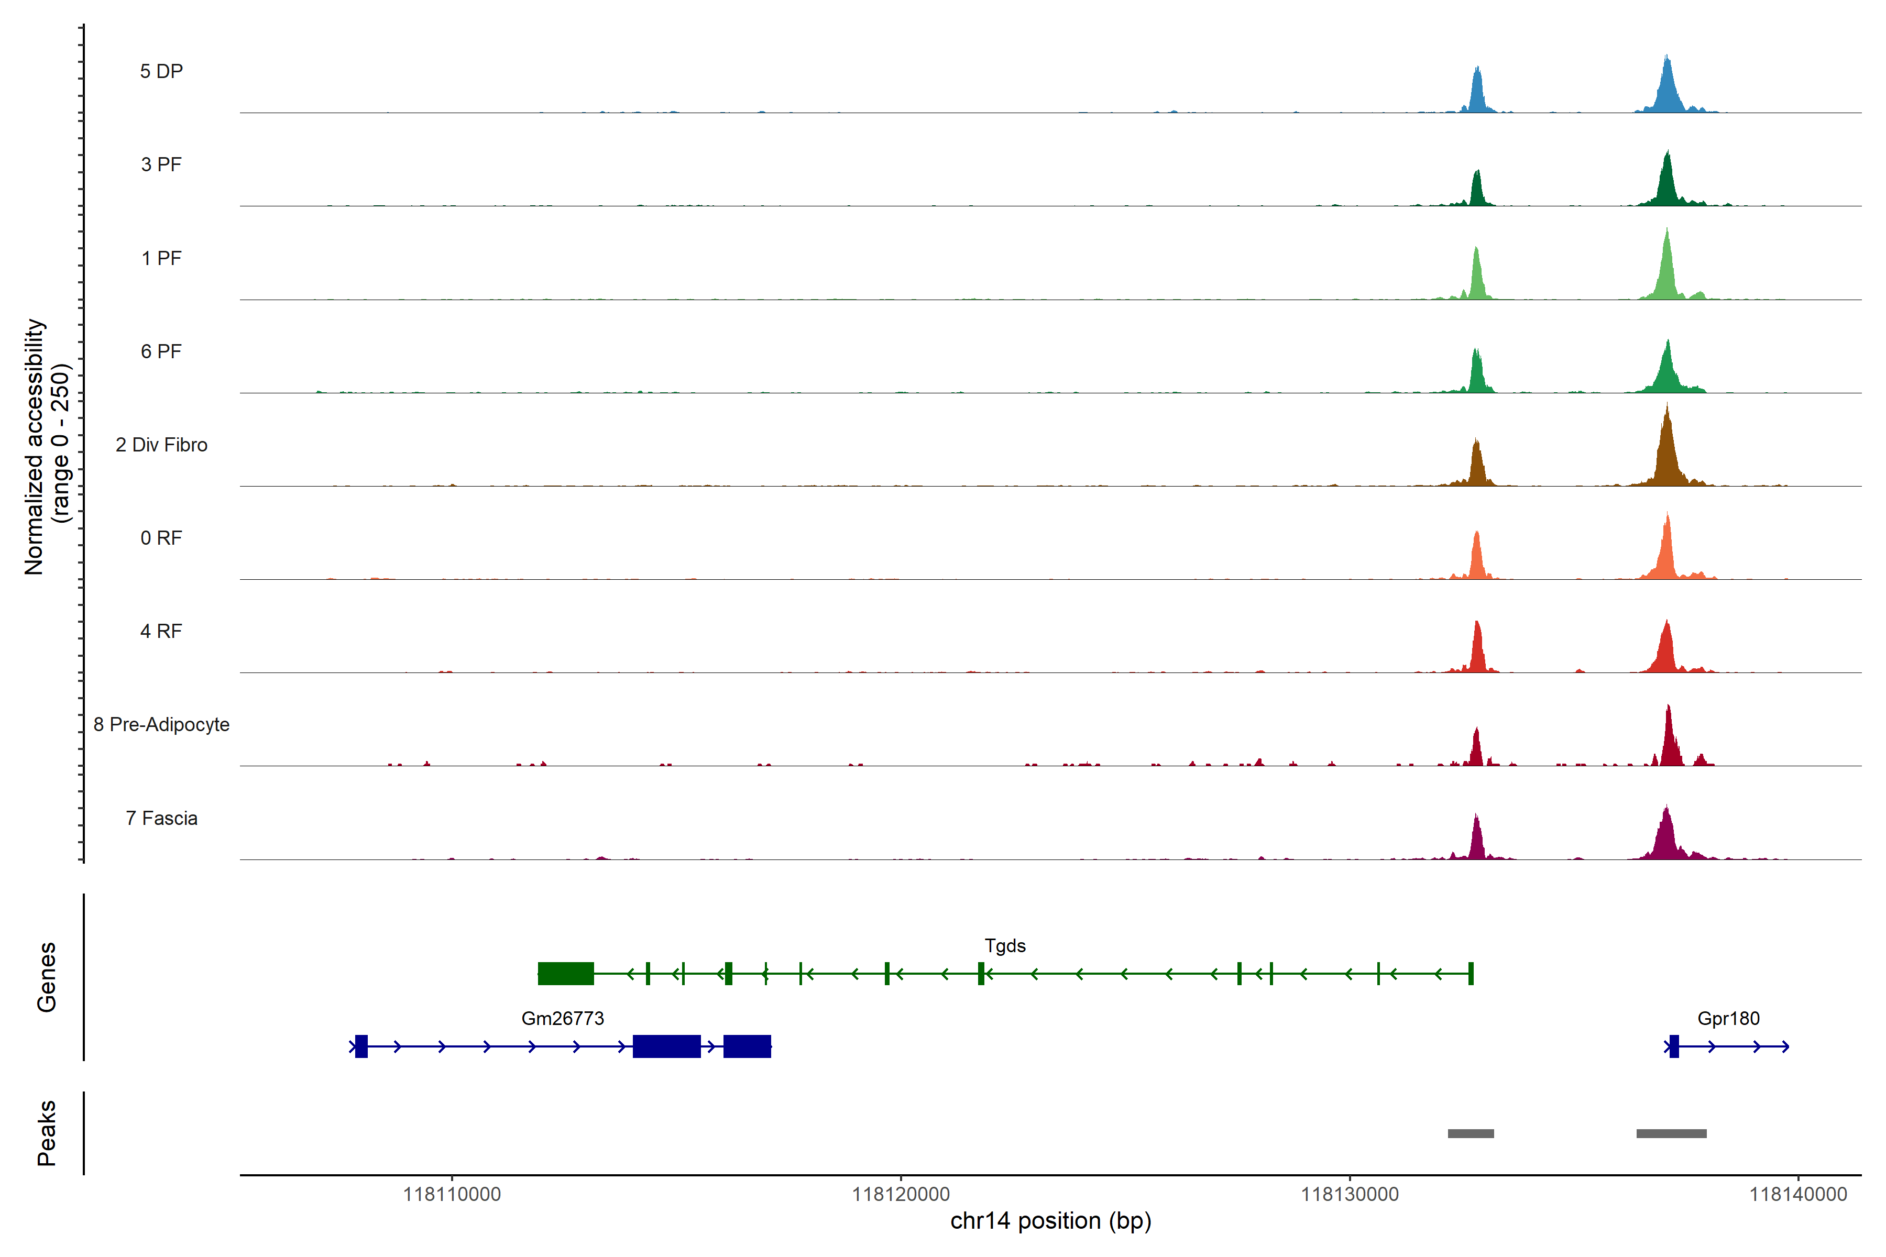The height and width of the screenshot is (1257, 1886).
Task: Click the Gpr180 gene label
Action: 1728,1018
